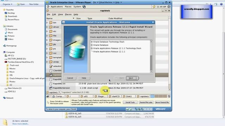
Task: Switch to Disk1 taskbar window
Action: 128,97
